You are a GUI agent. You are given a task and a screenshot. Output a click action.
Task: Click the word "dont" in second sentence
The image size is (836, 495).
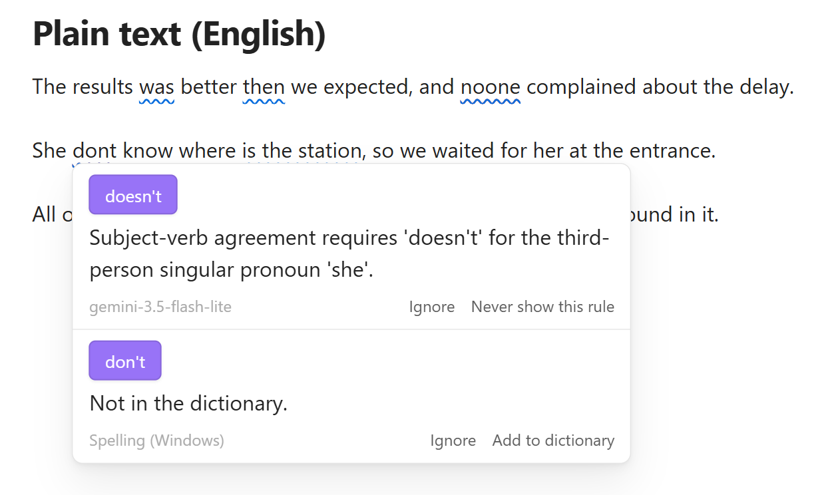[95, 151]
